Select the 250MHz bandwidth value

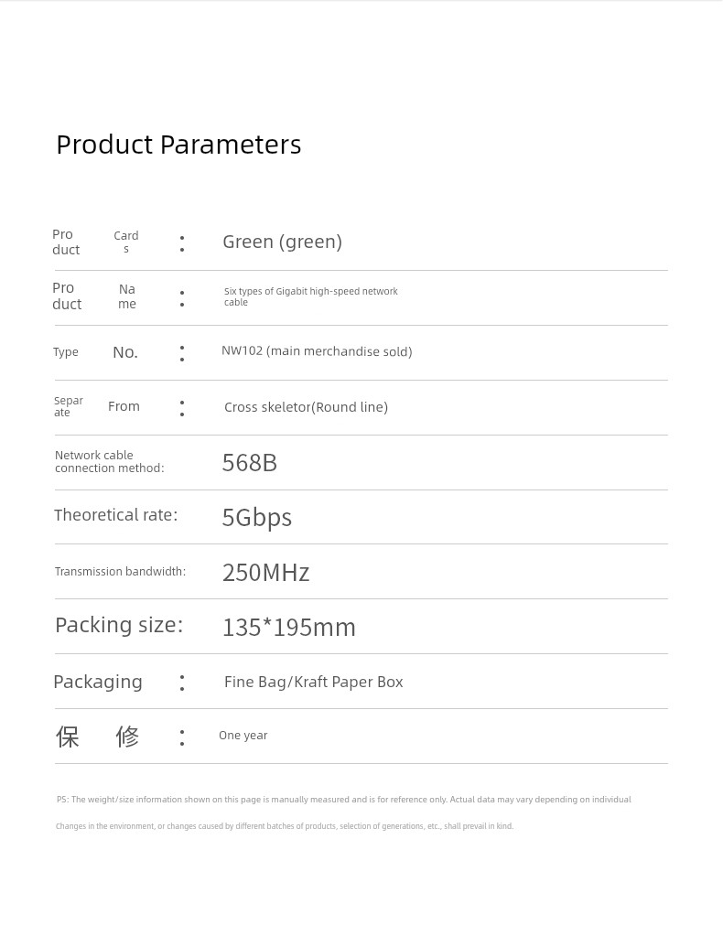[265, 573]
